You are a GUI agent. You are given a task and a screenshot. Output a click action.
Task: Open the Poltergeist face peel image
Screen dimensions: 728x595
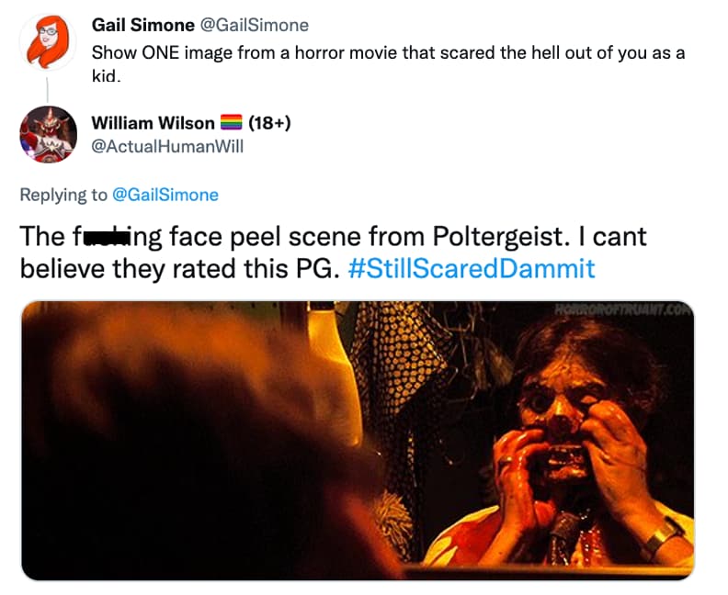tap(358, 441)
